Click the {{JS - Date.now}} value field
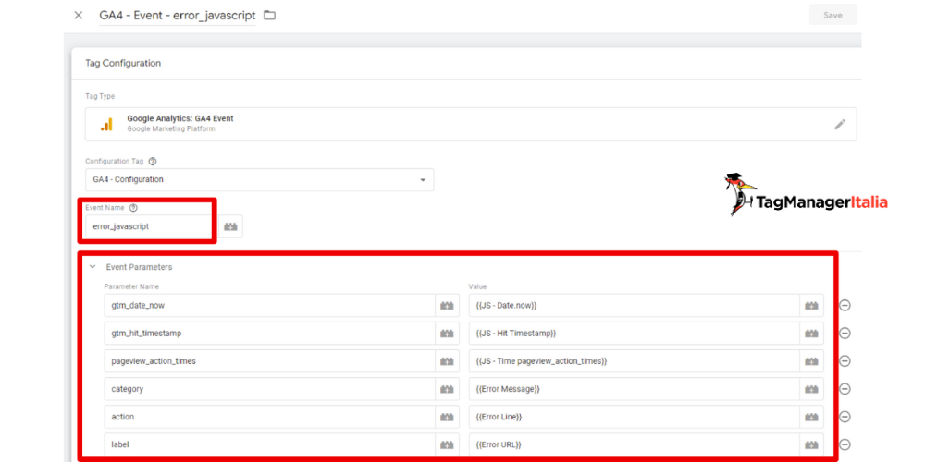 (635, 305)
